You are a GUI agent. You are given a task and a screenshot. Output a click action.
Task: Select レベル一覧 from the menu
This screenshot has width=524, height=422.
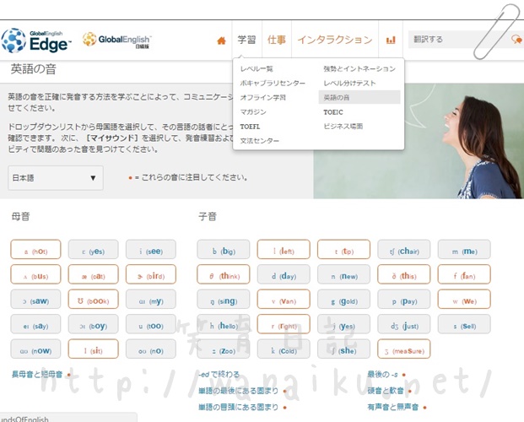(x=257, y=69)
